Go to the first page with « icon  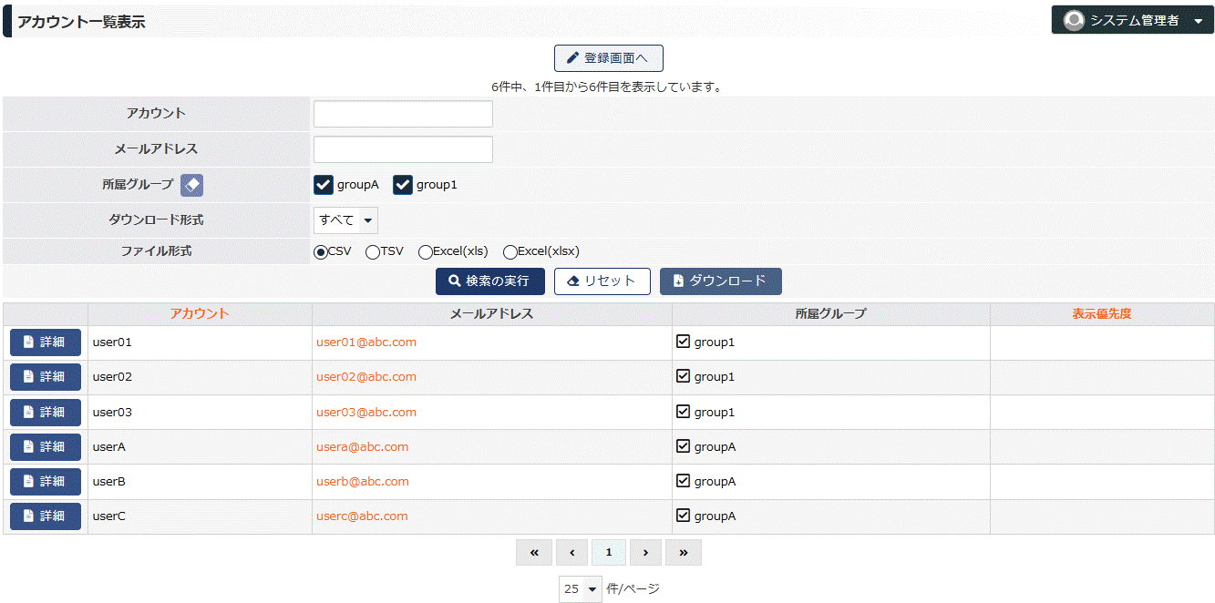534,552
